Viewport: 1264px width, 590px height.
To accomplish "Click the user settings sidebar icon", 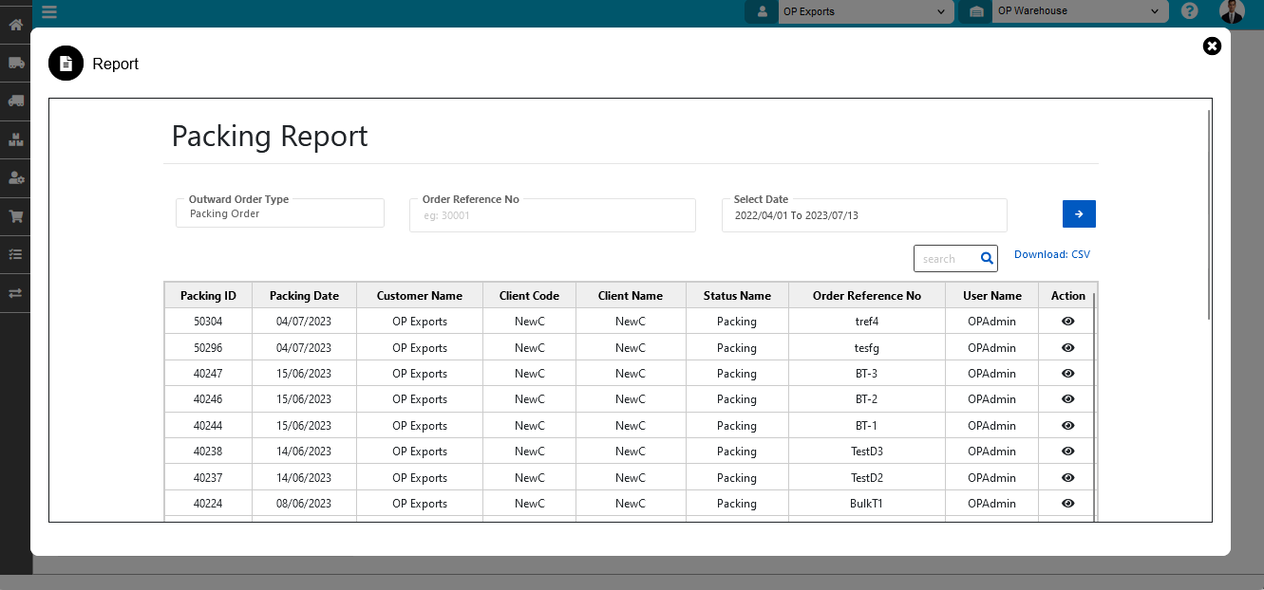I will pyautogui.click(x=15, y=178).
